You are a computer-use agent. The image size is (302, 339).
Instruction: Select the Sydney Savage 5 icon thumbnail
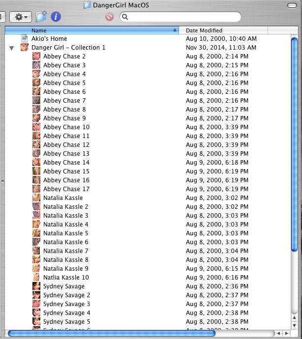point(36,322)
